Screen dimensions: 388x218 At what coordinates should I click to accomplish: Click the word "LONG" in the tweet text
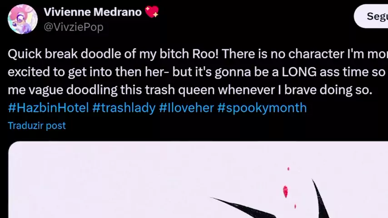pos(299,72)
